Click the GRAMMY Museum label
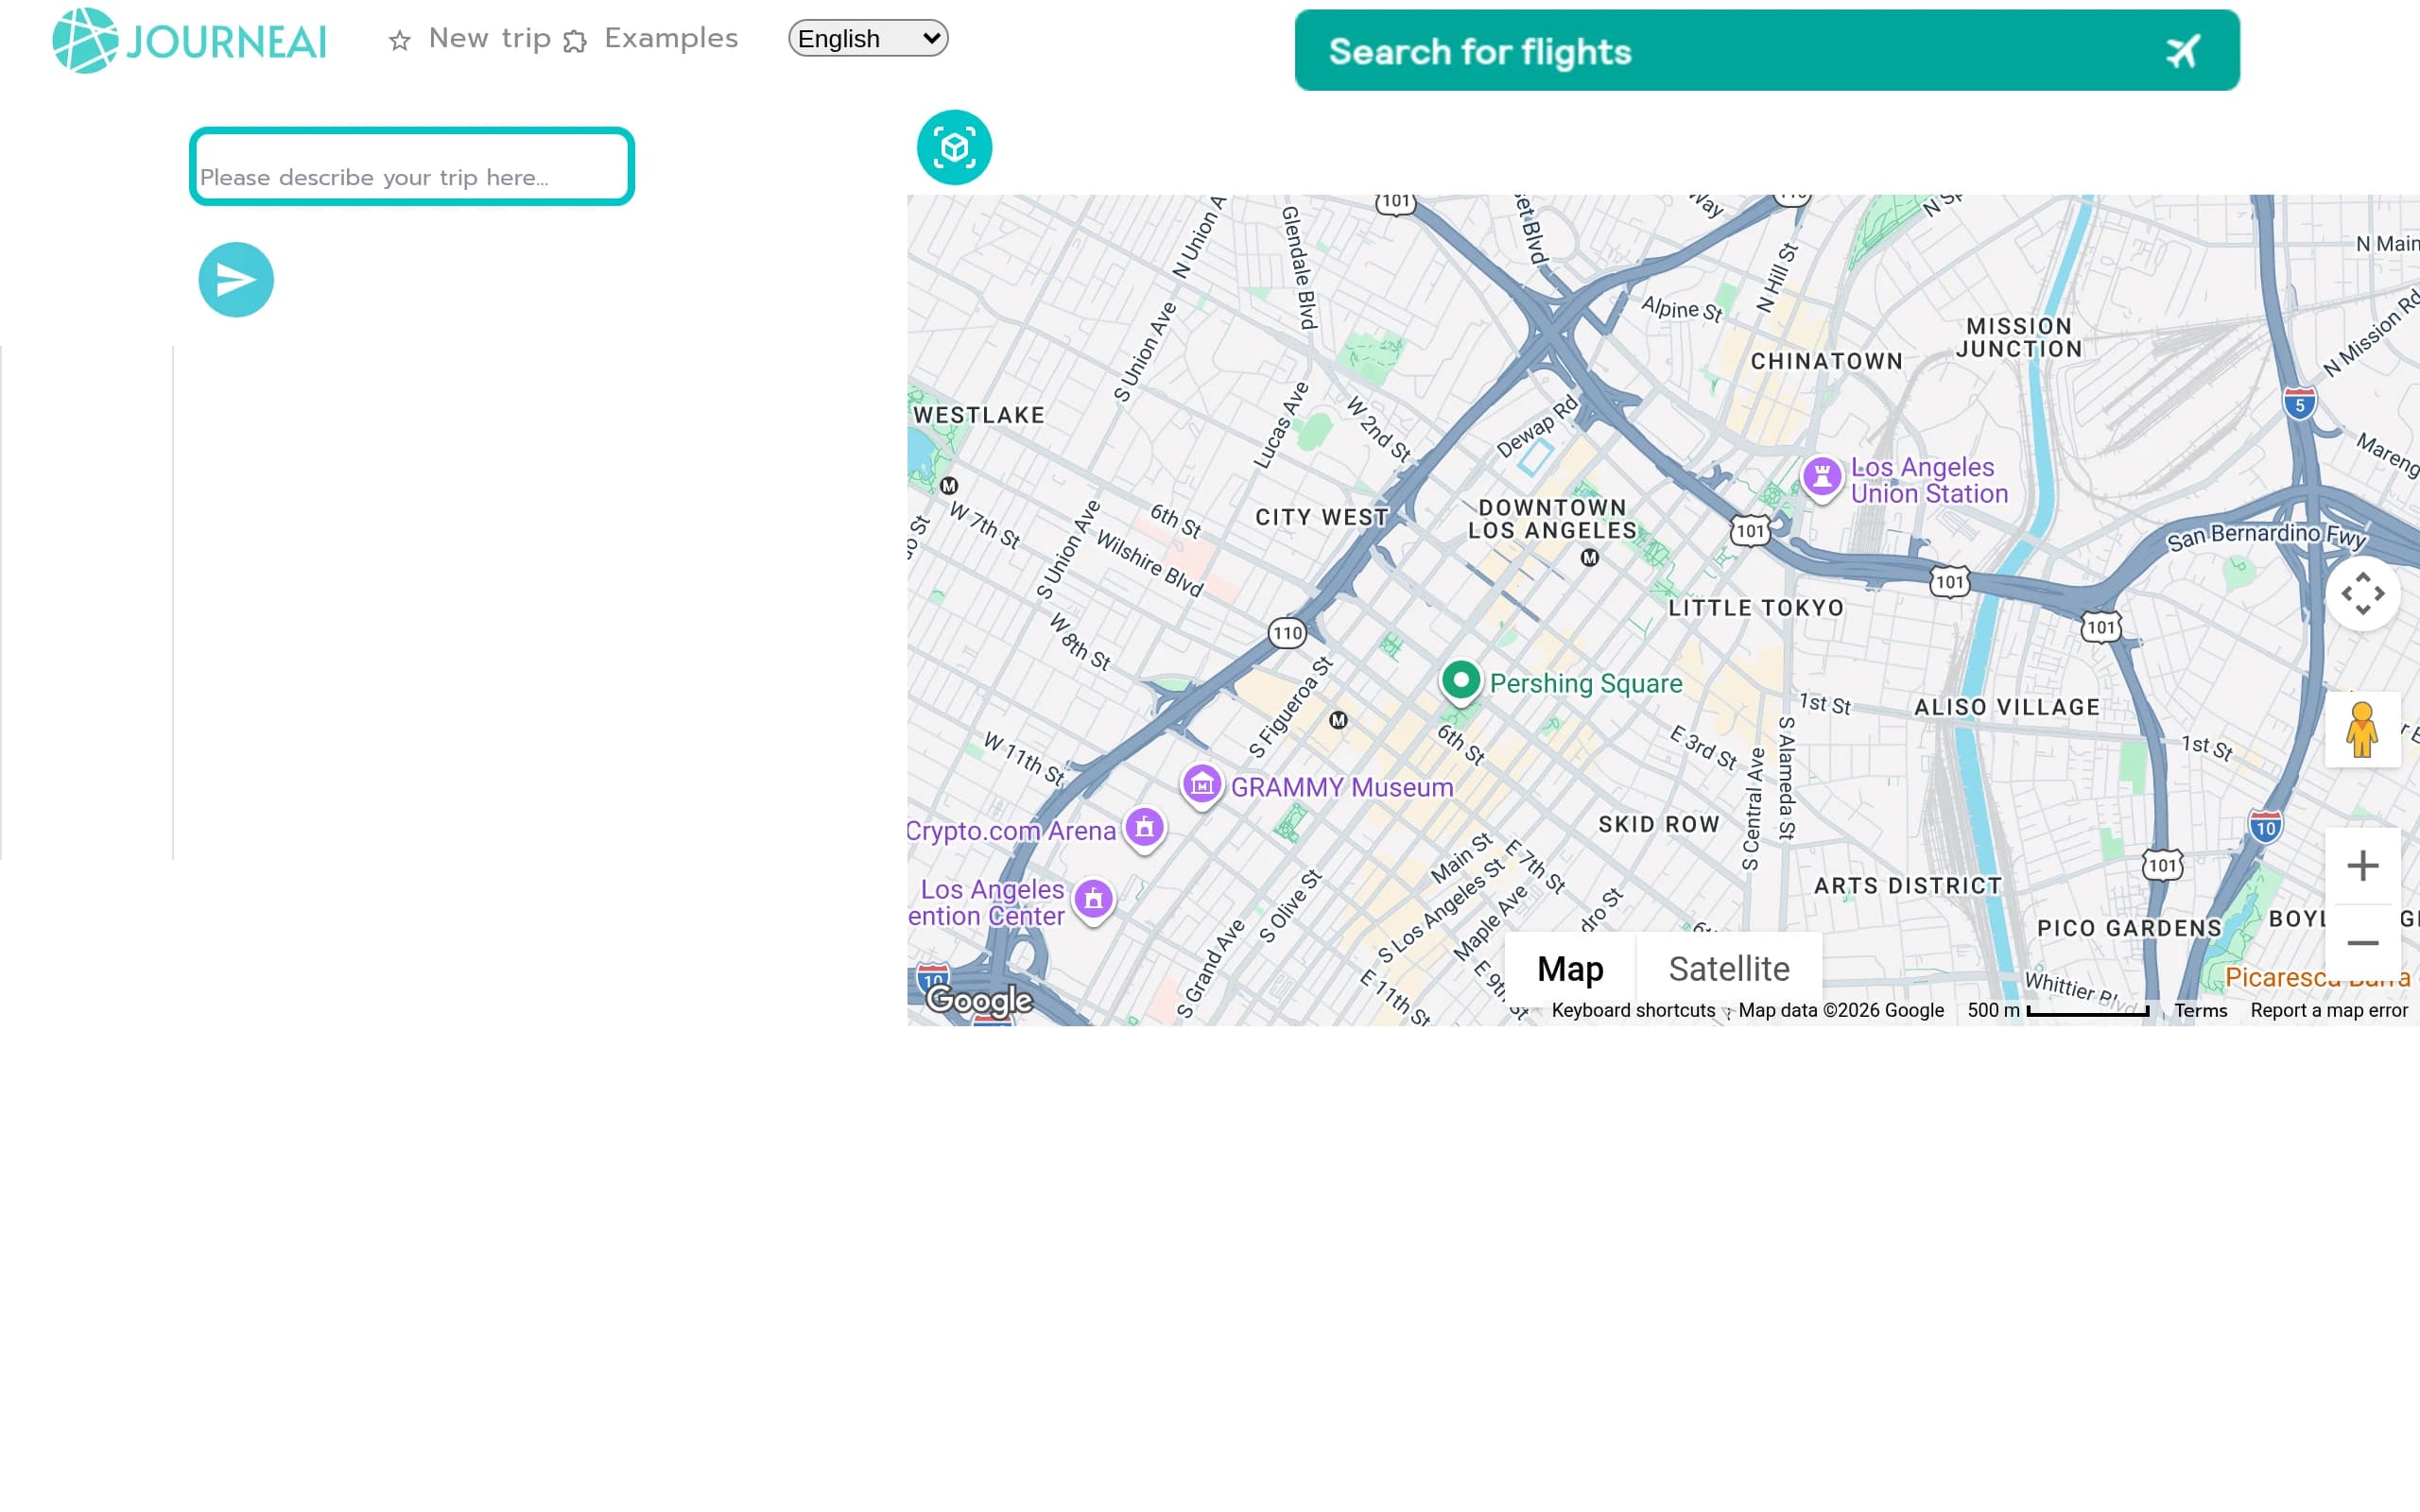The width and height of the screenshot is (2420, 1512). (x=1342, y=788)
